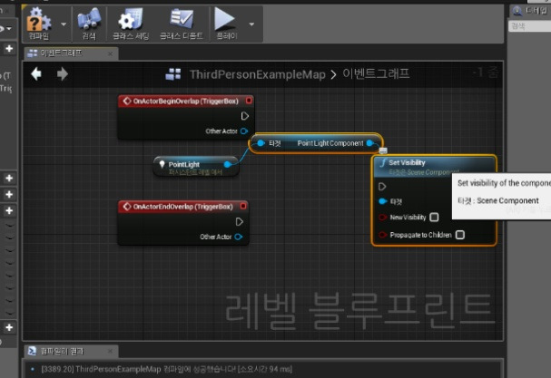This screenshot has height=378, width=551.
Task: Click the search field in the right panel
Action: tap(529, 26)
